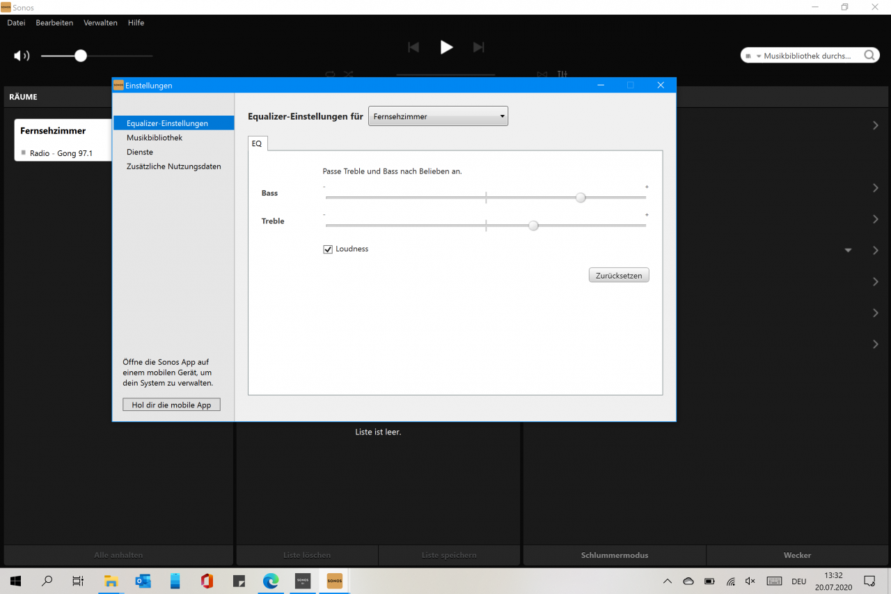This screenshot has height=594, width=891.
Task: Open Wi-Fi network tray icon
Action: 730,581
